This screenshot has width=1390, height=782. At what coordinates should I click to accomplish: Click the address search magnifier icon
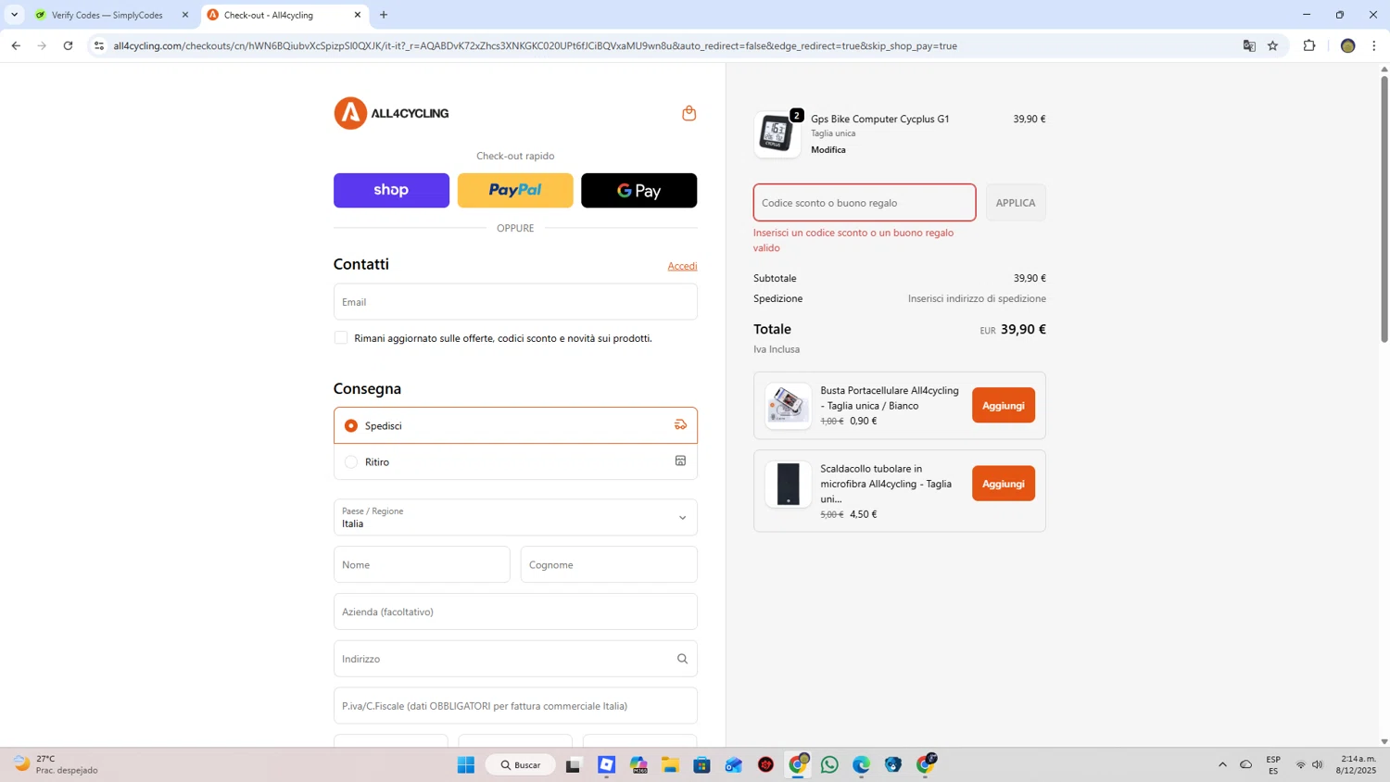(x=682, y=659)
